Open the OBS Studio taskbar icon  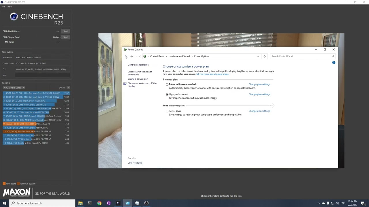coord(146,203)
